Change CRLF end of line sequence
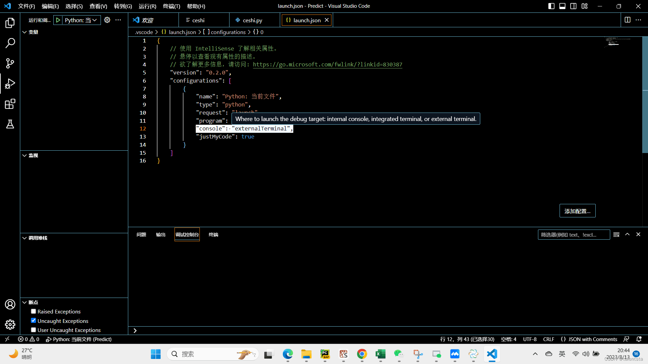 click(x=548, y=339)
